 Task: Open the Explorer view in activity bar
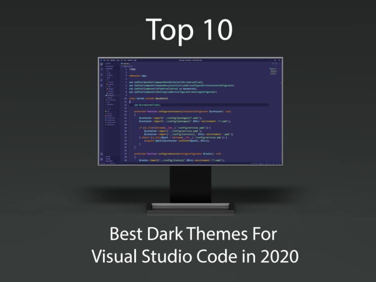pos(102,64)
